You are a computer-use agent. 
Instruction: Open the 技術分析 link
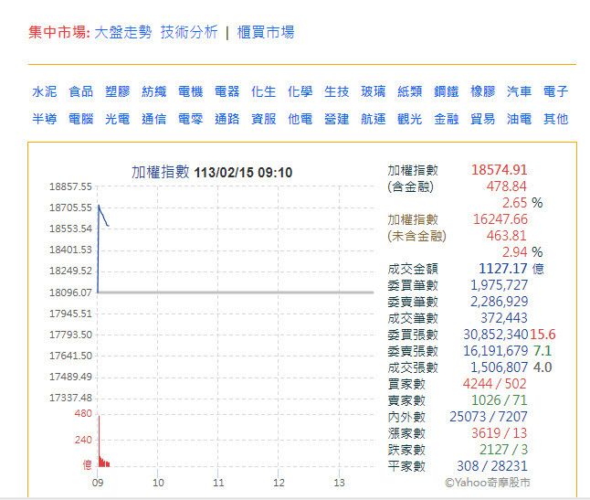point(189,32)
